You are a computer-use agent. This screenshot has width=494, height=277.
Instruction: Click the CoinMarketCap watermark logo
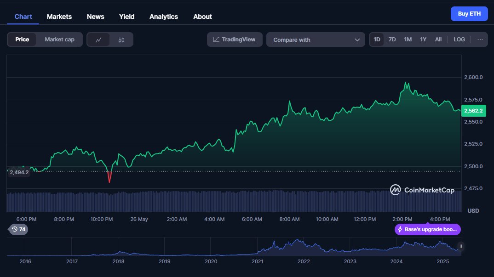tap(396, 190)
